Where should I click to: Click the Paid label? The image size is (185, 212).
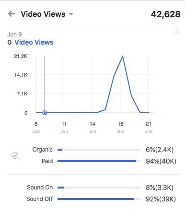tap(47, 161)
